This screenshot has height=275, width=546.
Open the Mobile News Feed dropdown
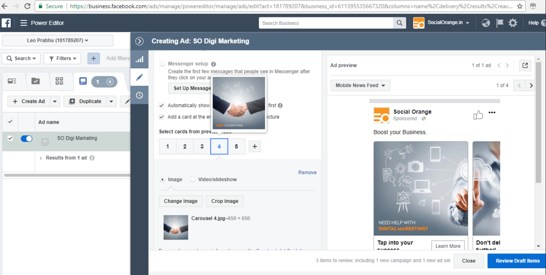click(x=360, y=85)
